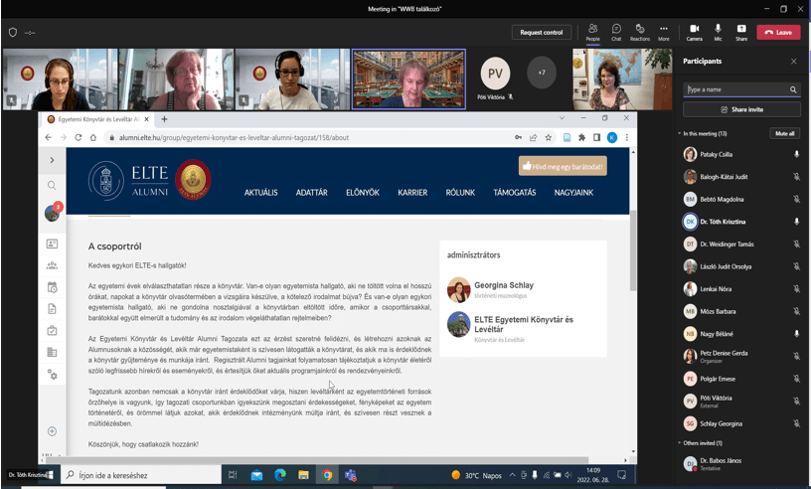Image resolution: width=811 pixels, height=489 pixels.
Task: Select invited Dr. Babos János
Action: pyautogui.click(x=741, y=463)
